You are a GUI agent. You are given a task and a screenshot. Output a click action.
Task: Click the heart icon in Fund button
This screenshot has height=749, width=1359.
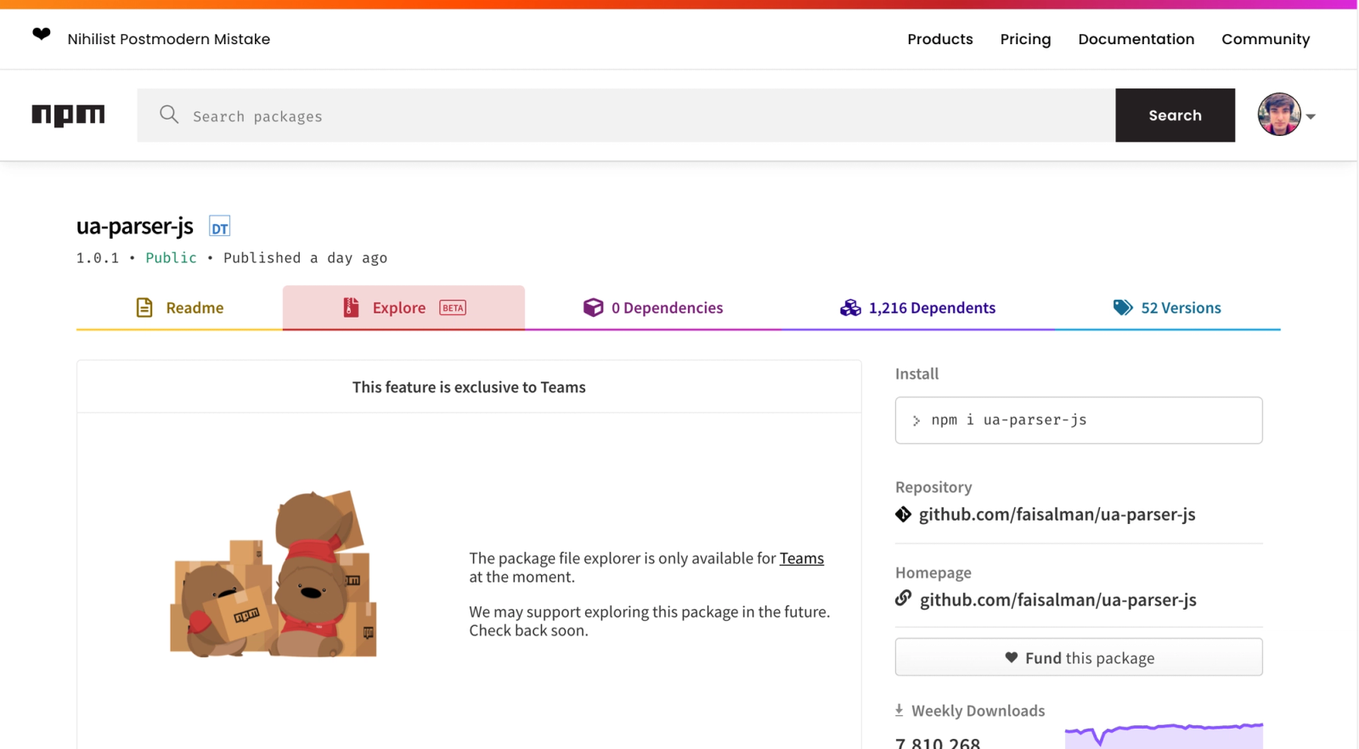1011,657
